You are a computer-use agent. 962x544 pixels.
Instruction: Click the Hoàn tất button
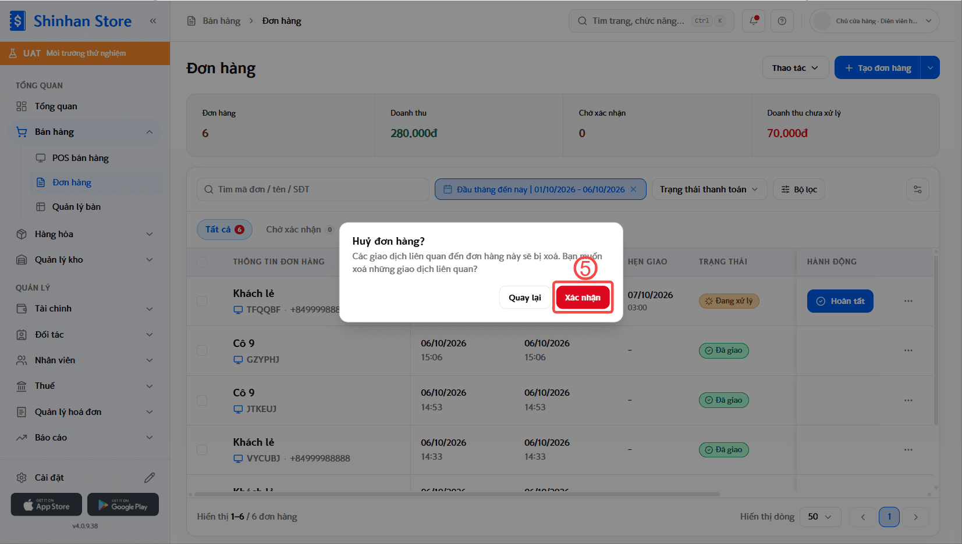pos(840,301)
